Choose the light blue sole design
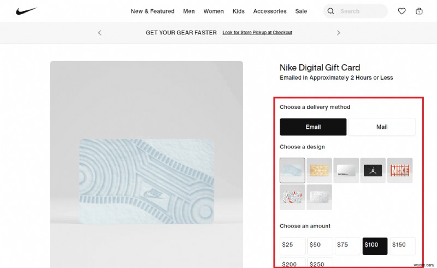Image resolution: width=437 pixels, height=268 pixels. click(x=292, y=170)
